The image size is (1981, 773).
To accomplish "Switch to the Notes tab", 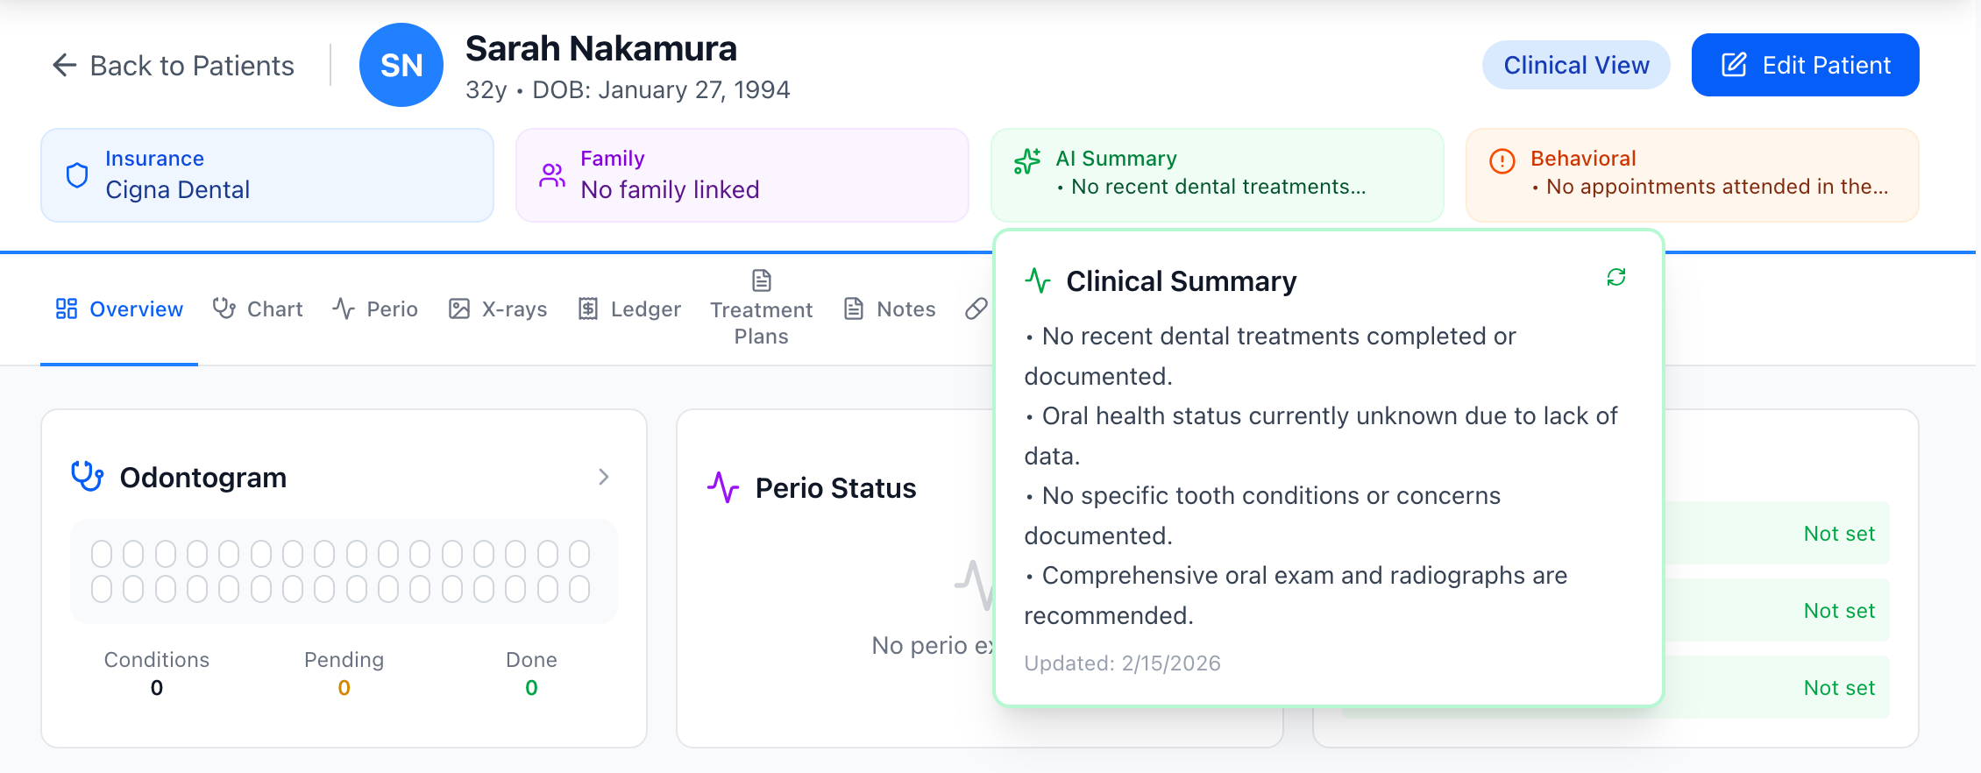I will (x=888, y=308).
